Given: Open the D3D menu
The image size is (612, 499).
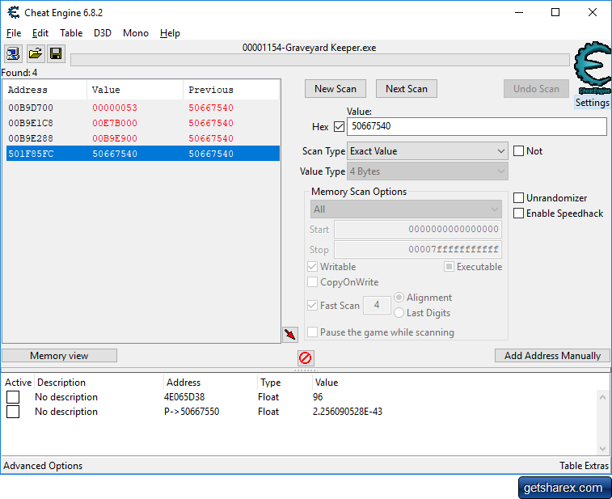Looking at the screenshot, I should point(103,33).
